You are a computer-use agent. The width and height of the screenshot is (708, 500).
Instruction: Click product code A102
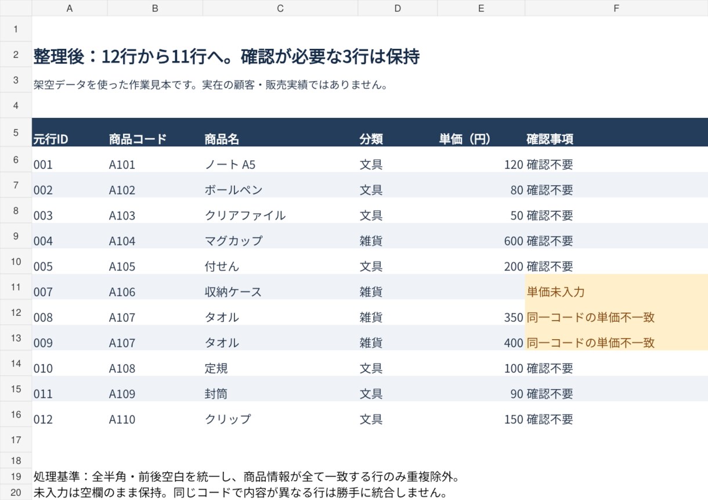tap(155, 185)
